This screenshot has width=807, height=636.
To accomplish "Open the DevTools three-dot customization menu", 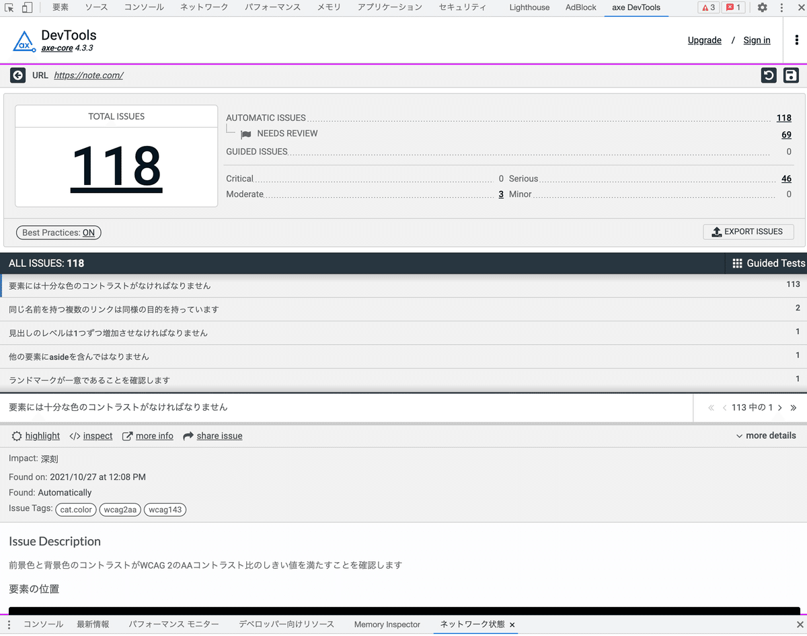I will point(782,7).
